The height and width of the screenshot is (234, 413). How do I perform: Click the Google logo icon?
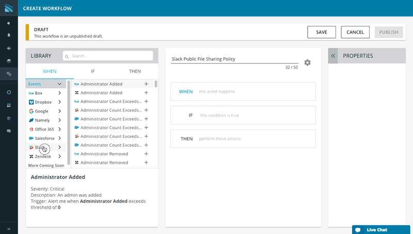31,111
